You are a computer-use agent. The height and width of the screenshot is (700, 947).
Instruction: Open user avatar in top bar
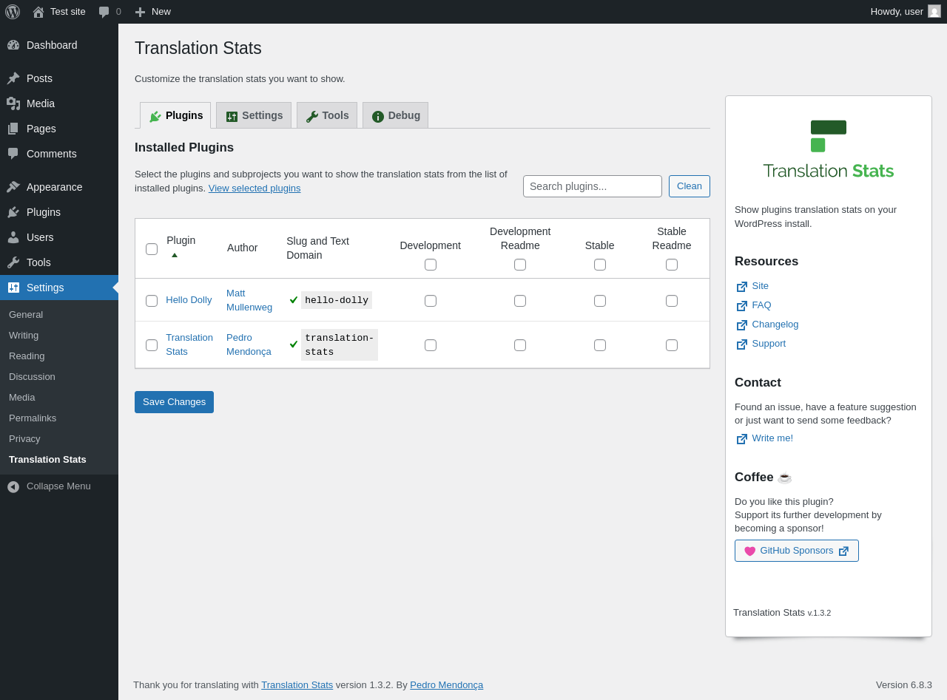point(934,11)
